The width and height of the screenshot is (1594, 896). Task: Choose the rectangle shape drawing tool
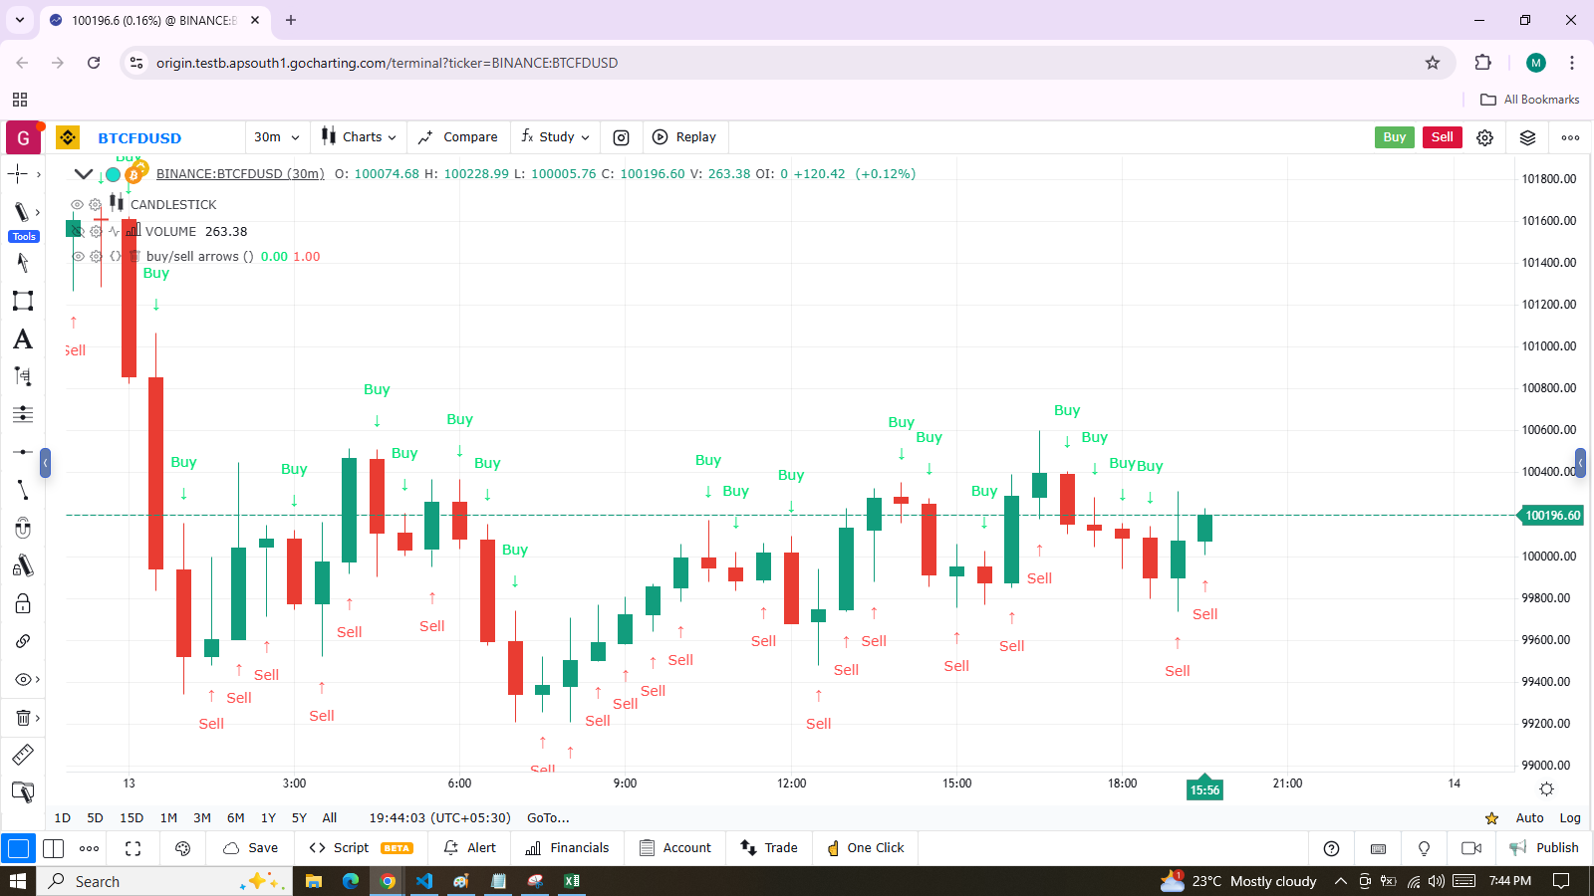point(23,301)
